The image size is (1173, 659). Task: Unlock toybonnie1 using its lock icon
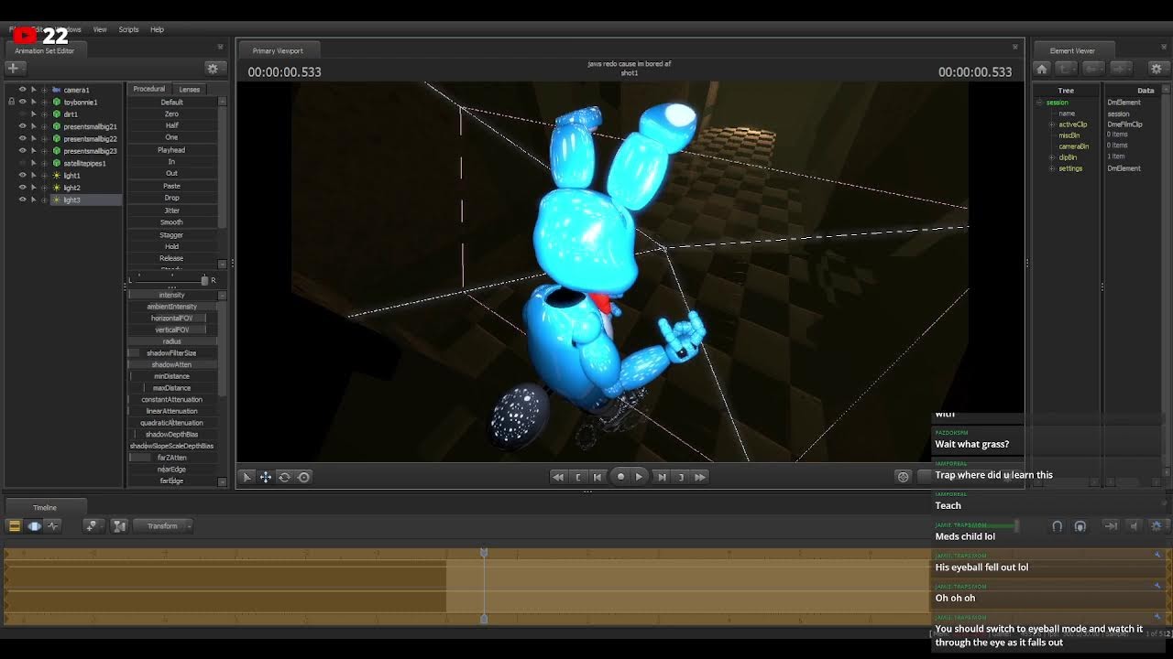[11, 102]
